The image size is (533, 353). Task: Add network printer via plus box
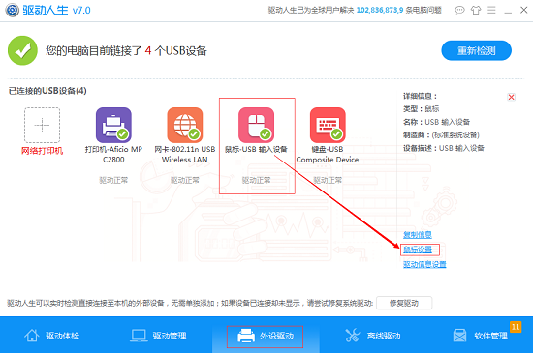[x=42, y=125]
